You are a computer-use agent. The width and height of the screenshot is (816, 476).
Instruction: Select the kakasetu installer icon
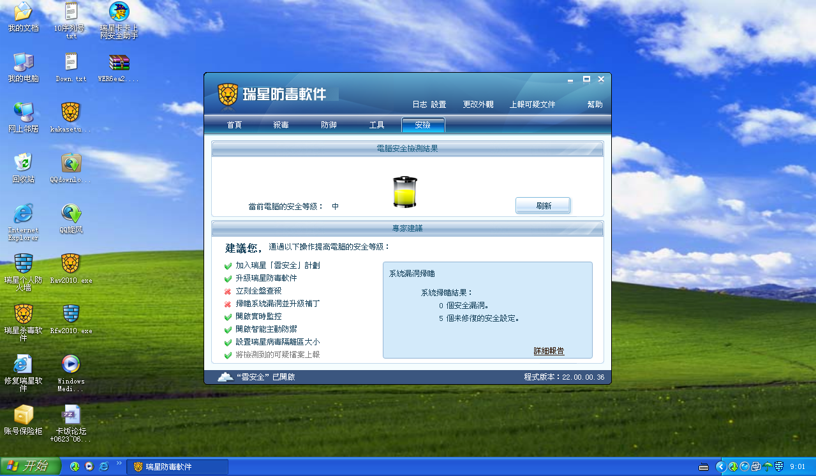point(70,117)
